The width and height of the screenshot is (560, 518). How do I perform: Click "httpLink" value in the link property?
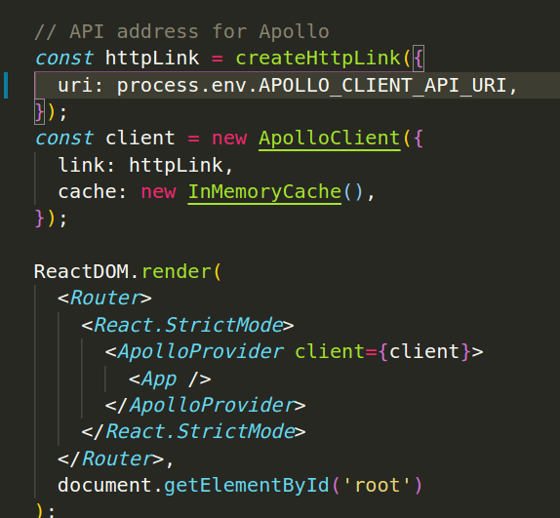176,165
